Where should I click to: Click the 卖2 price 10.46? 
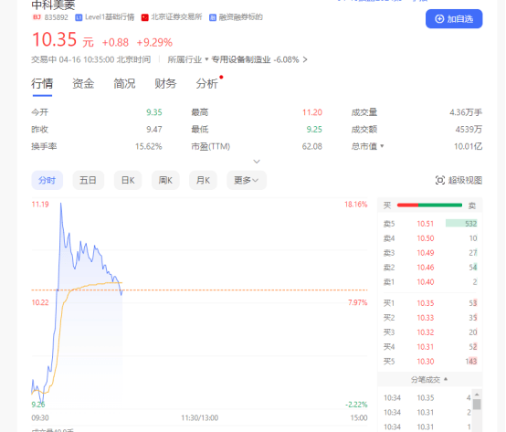pyautogui.click(x=426, y=268)
